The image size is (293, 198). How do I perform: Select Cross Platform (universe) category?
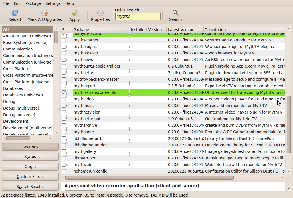coord(27,82)
